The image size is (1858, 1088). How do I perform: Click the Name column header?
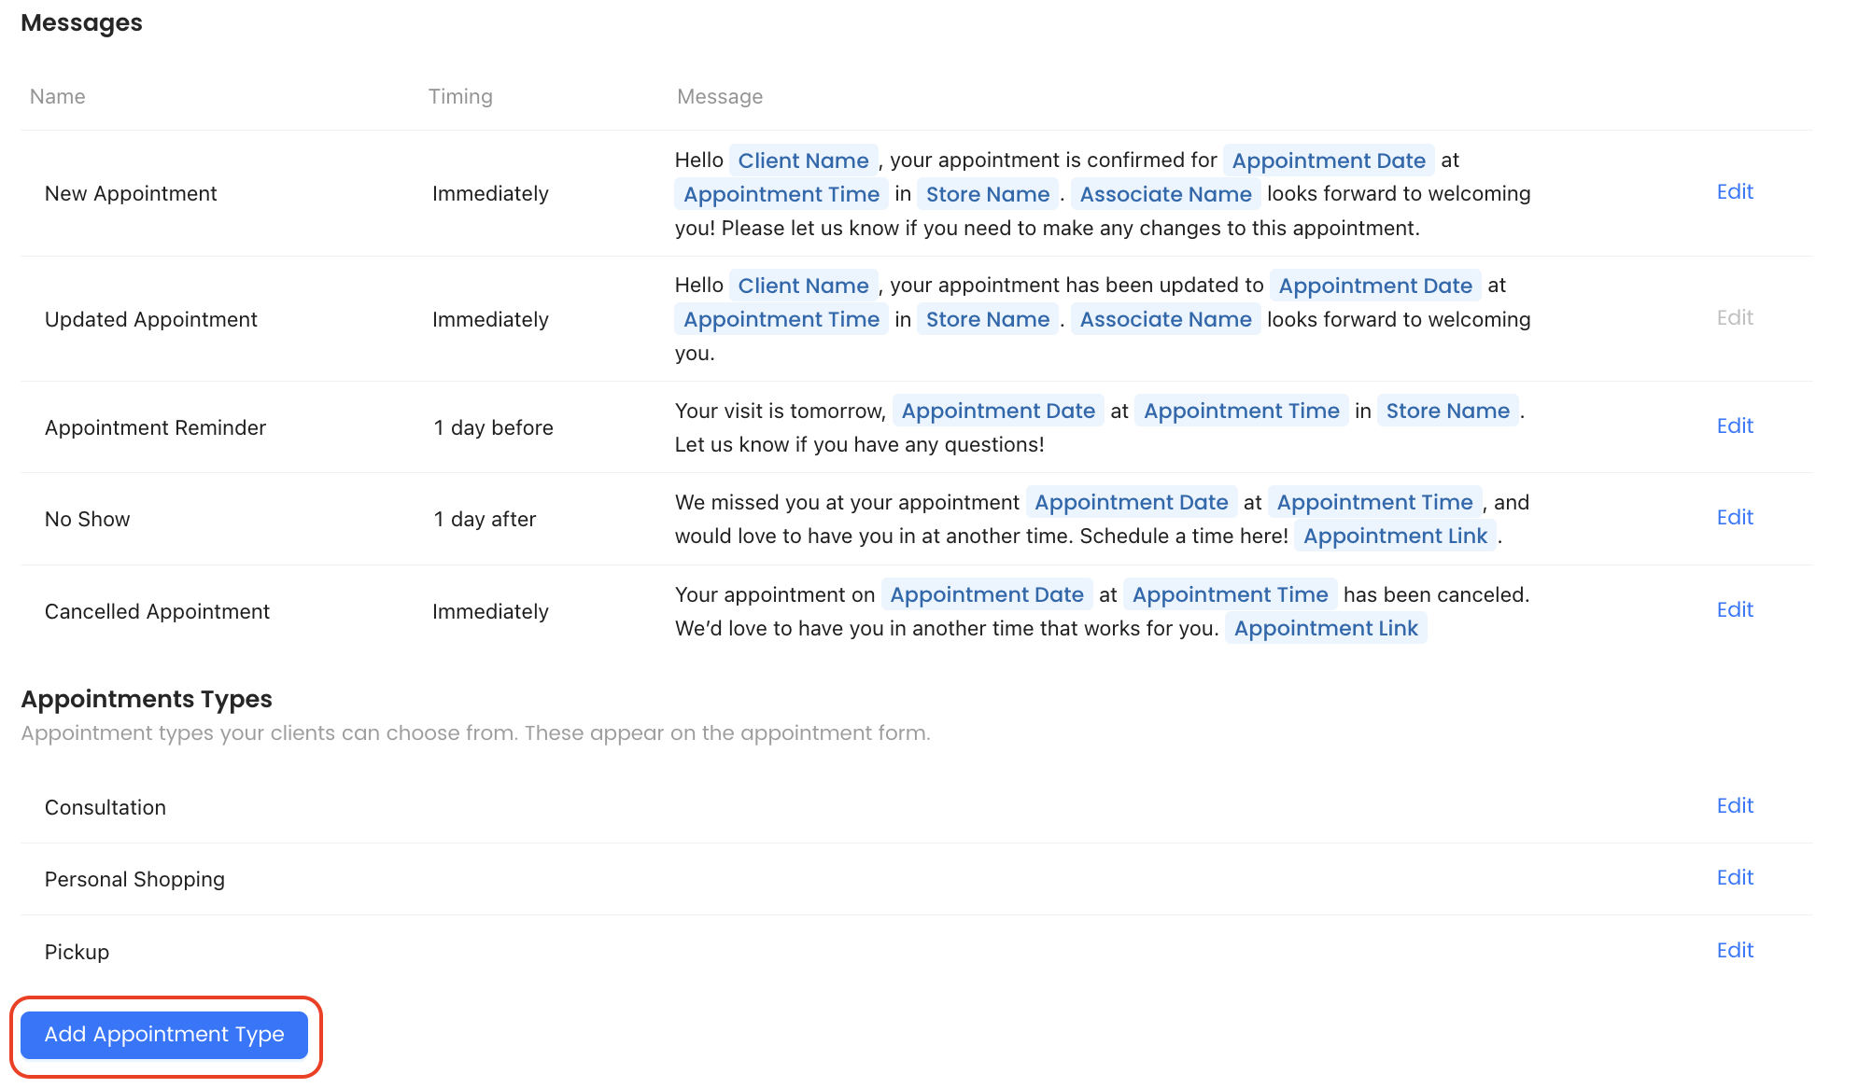[57, 96]
